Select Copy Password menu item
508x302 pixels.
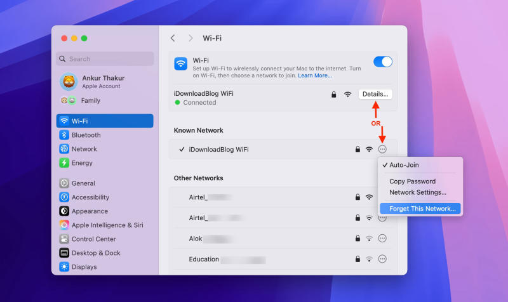pyautogui.click(x=412, y=181)
